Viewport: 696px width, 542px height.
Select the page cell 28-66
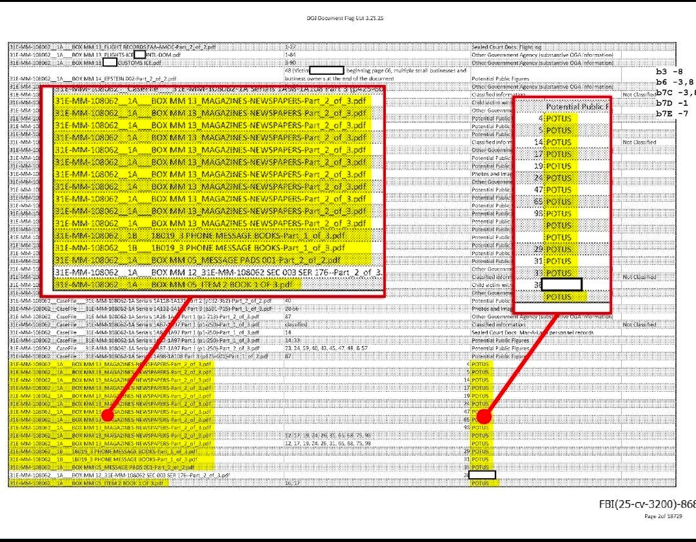click(292, 309)
